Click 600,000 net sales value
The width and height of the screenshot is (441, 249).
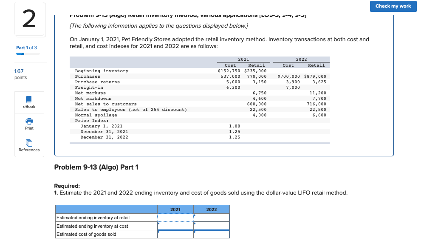point(257,104)
